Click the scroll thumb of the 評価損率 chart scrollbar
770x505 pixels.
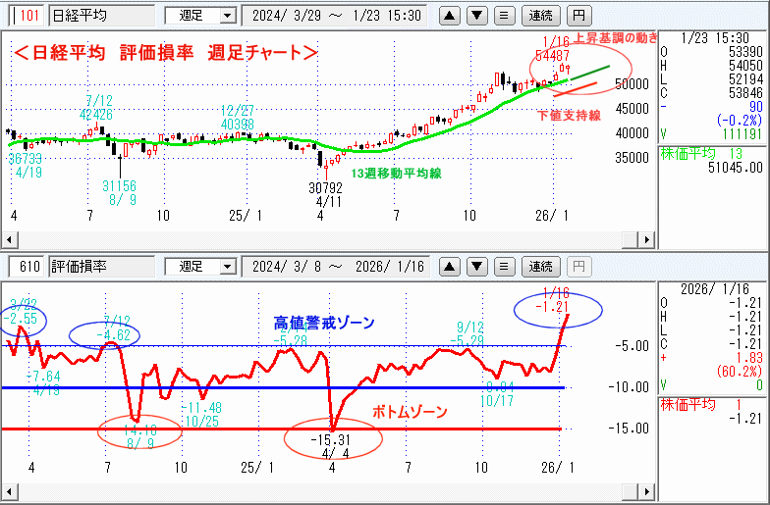tap(630, 491)
